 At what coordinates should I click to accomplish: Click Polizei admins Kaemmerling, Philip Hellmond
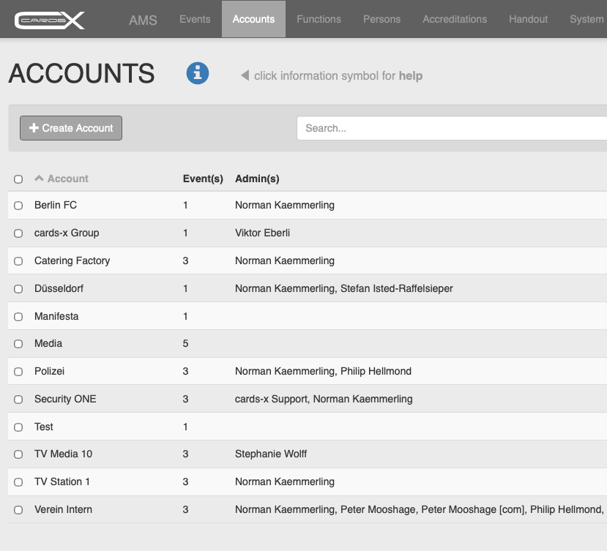(323, 371)
